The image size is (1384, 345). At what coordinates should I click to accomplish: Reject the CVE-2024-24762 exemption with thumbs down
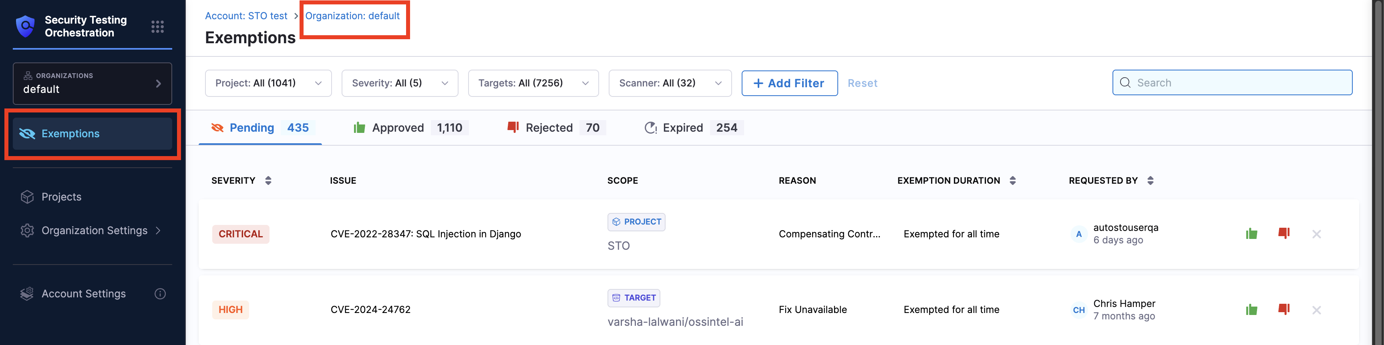(x=1283, y=310)
